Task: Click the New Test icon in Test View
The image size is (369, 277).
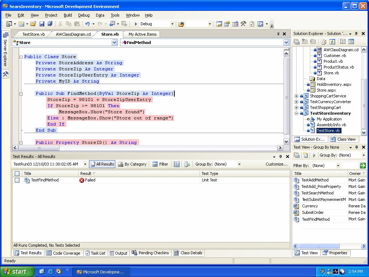Action: [306, 155]
